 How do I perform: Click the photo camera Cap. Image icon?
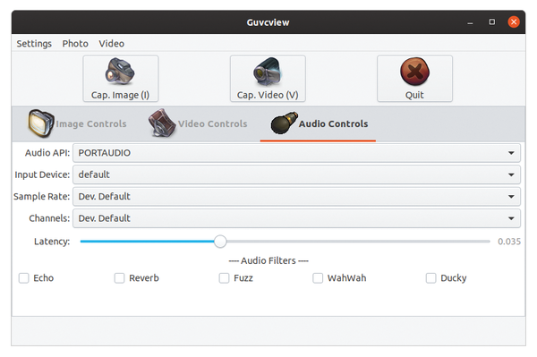[120, 72]
